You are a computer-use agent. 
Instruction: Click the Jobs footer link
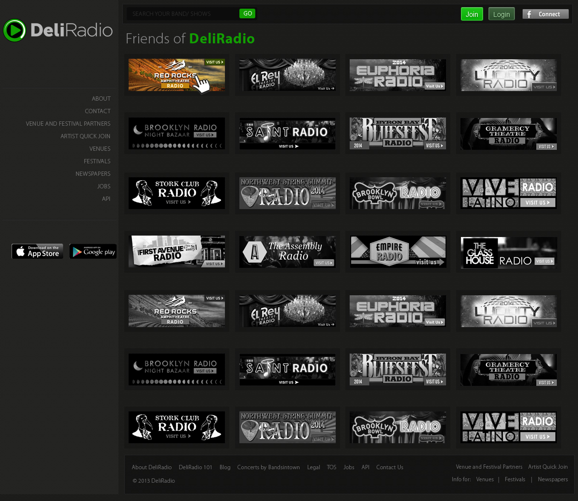click(349, 467)
